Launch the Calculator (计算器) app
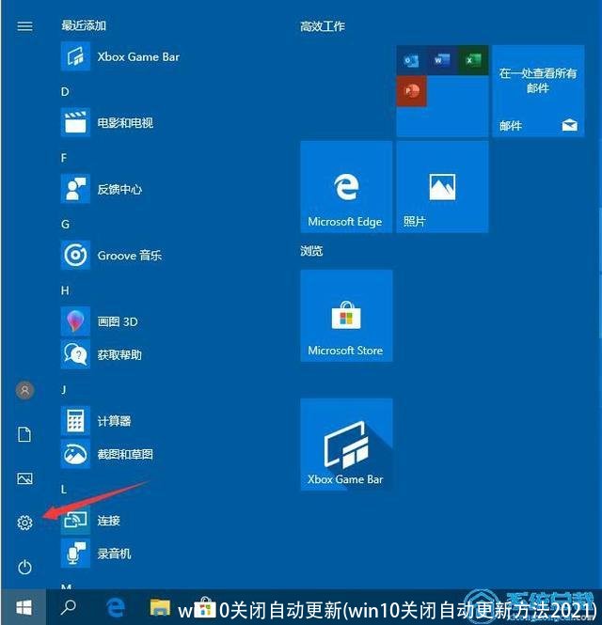 96,421
